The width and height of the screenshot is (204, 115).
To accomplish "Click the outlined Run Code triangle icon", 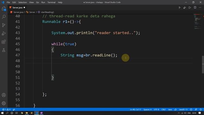I will (x=190, y=8).
